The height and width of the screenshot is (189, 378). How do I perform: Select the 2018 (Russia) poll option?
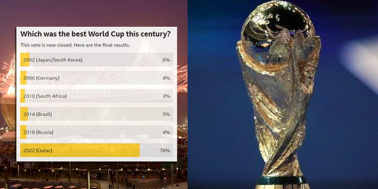point(97,132)
